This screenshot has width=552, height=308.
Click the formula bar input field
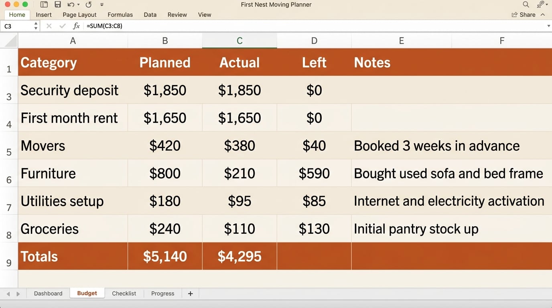point(315,26)
